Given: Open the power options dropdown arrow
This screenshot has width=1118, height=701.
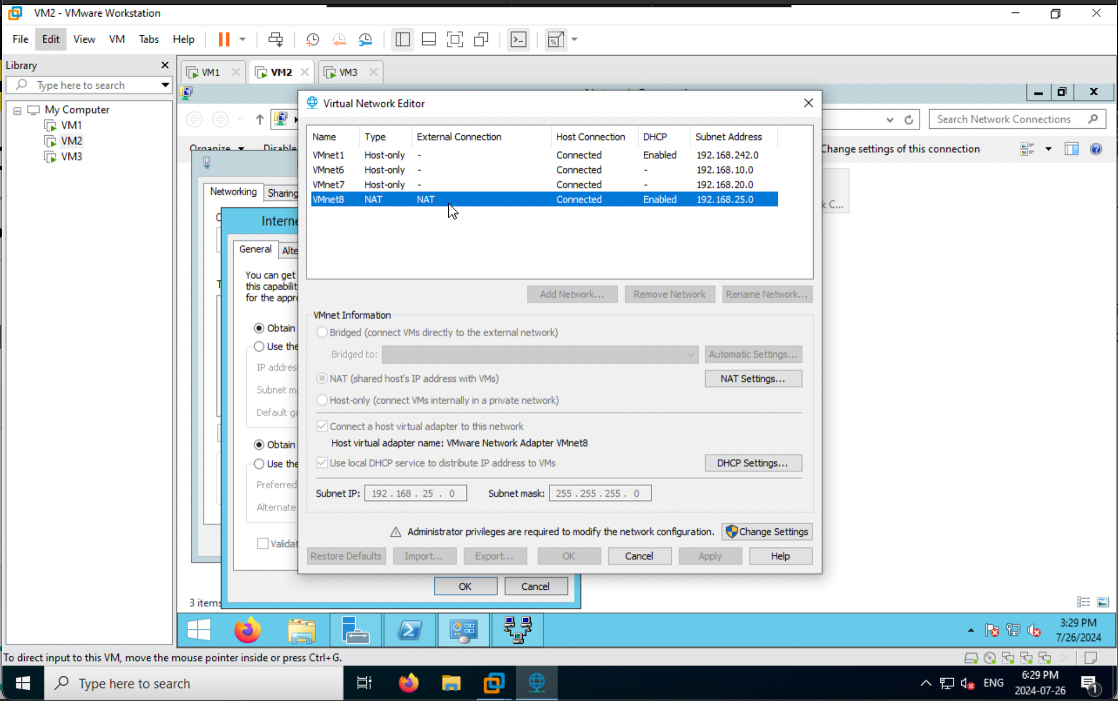Looking at the screenshot, I should (x=242, y=39).
